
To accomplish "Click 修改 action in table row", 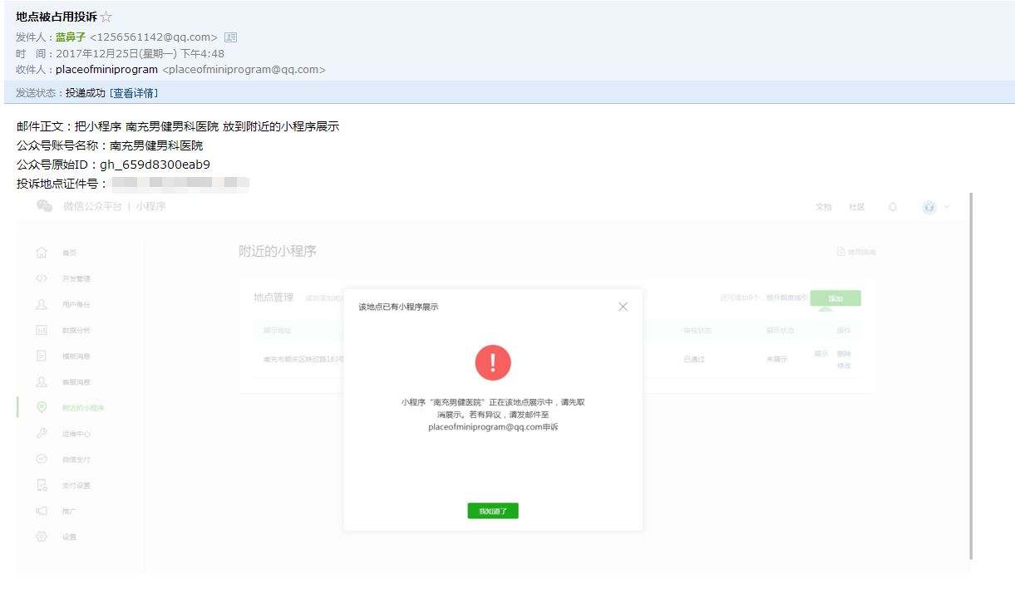I will tap(844, 366).
